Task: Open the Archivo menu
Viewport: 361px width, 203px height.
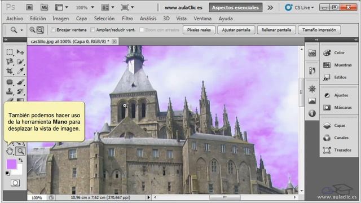Action: [15, 19]
